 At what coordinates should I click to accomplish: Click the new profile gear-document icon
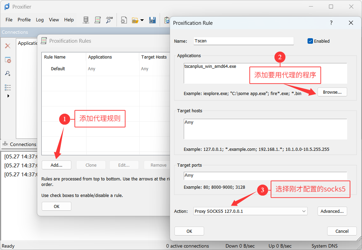tap(124, 20)
